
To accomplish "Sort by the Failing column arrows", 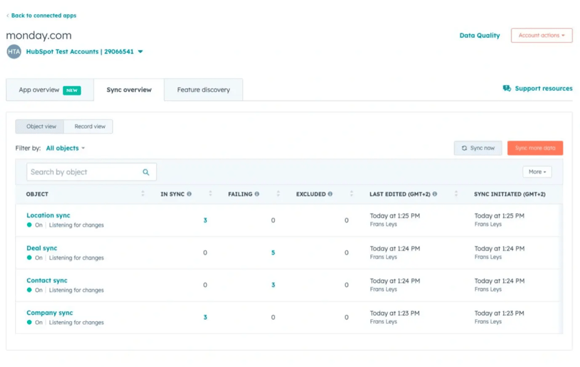I will (278, 194).
